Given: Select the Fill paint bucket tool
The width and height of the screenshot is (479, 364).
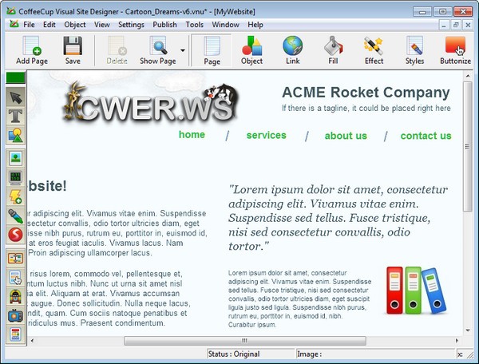Looking at the screenshot, I should (333, 51).
